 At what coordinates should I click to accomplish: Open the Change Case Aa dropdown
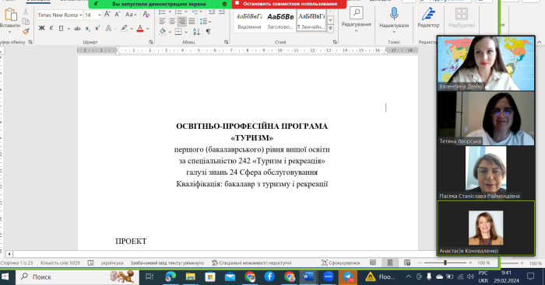(131, 15)
